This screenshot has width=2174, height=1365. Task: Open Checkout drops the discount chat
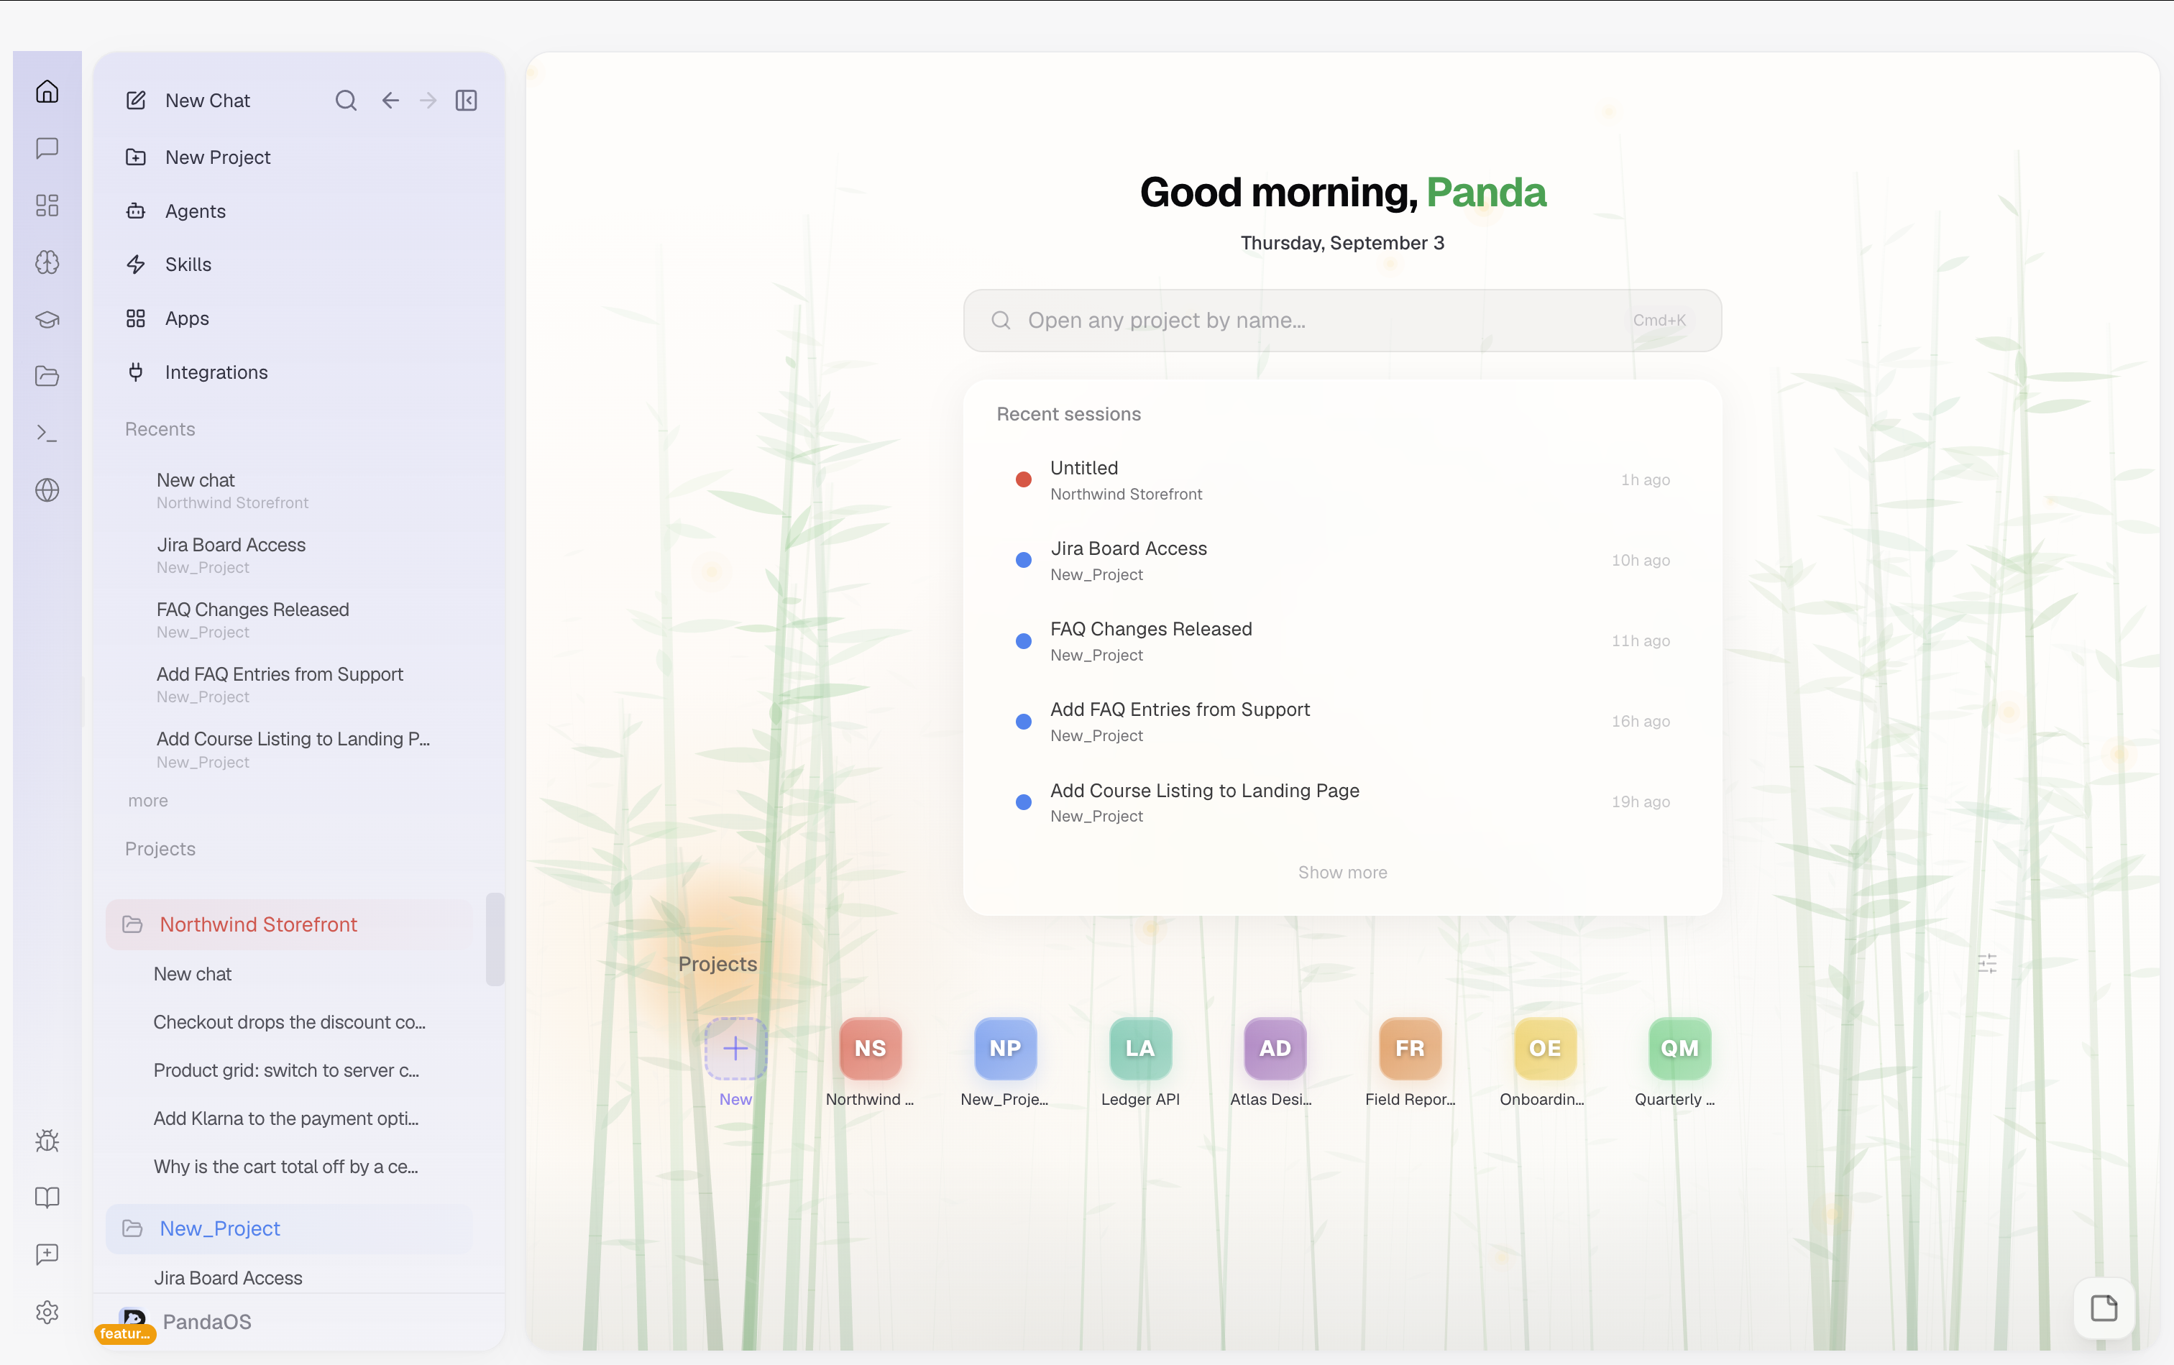tap(289, 1022)
